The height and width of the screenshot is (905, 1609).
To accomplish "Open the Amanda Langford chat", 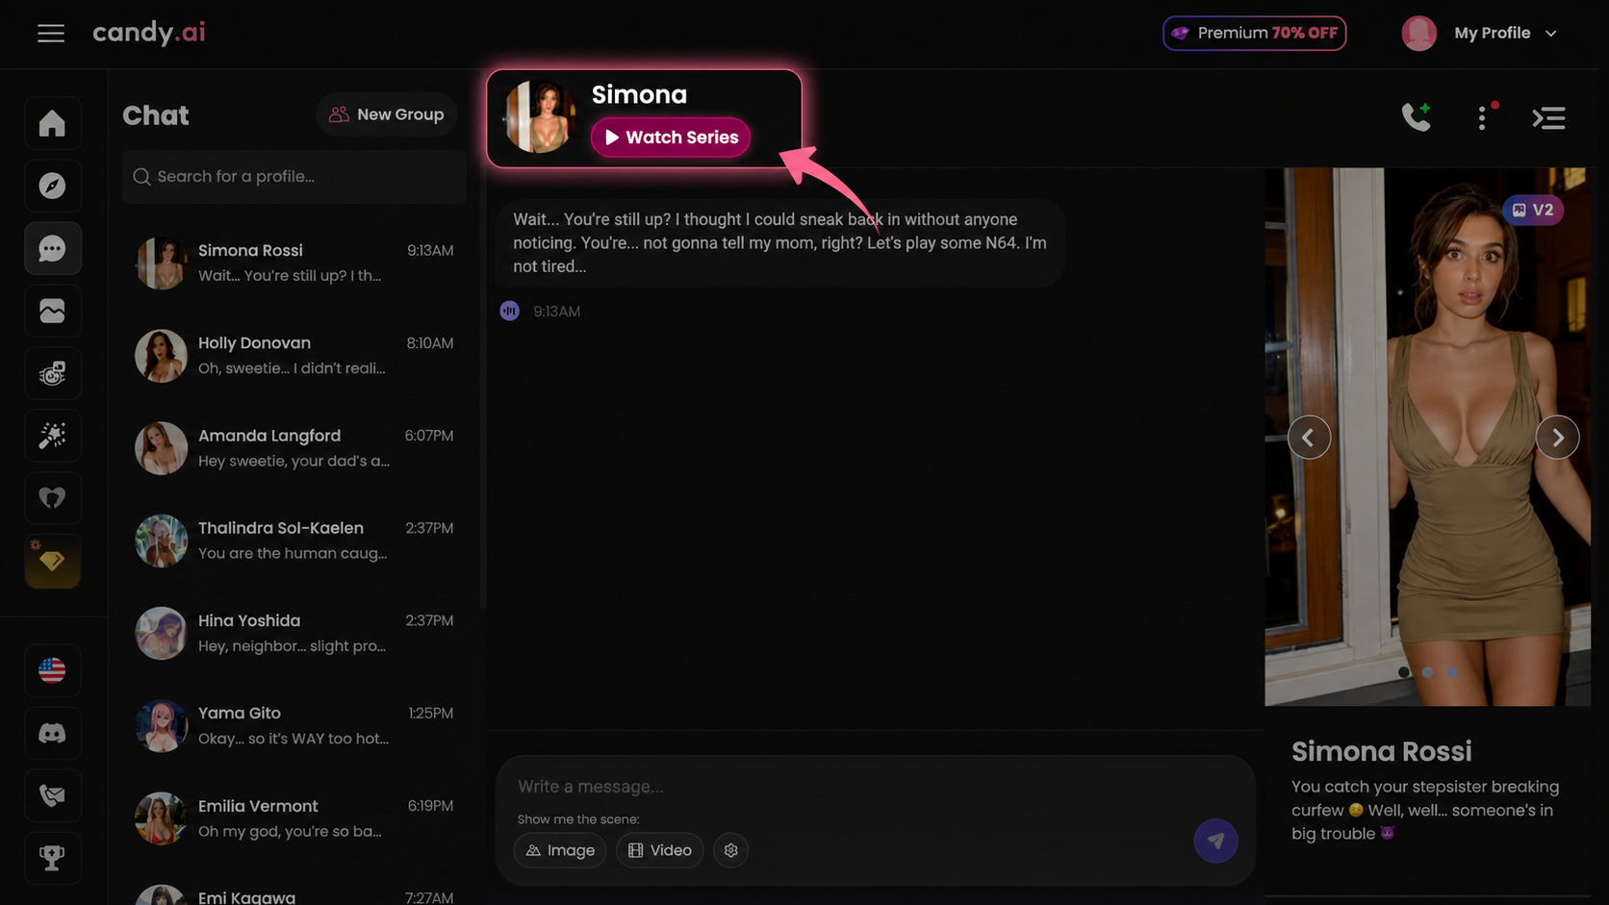I will click(x=294, y=448).
